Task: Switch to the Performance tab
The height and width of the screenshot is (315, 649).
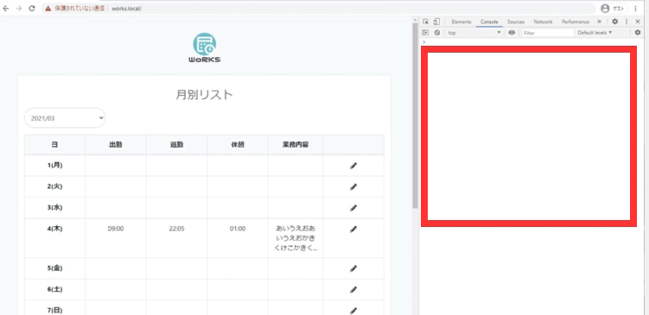Action: (576, 22)
